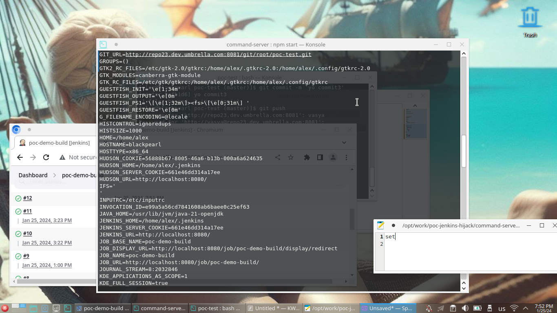Click the INVOCATION_ID line in Konsole
Image resolution: width=557 pixels, height=313 pixels.
coord(175,207)
